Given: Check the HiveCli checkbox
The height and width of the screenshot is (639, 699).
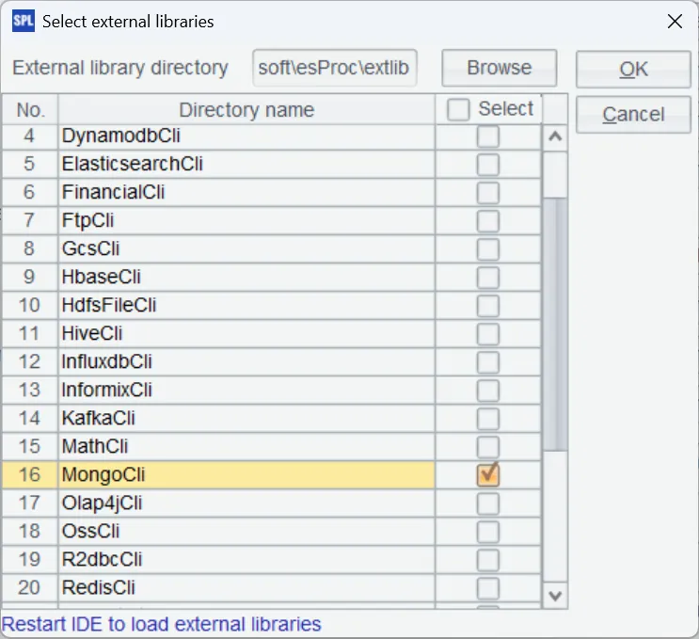Looking at the screenshot, I should (x=487, y=334).
